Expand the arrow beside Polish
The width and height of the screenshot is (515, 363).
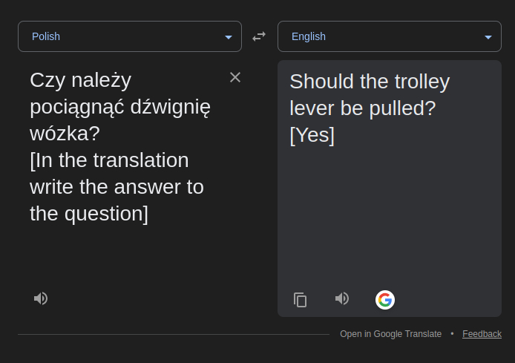(229, 37)
